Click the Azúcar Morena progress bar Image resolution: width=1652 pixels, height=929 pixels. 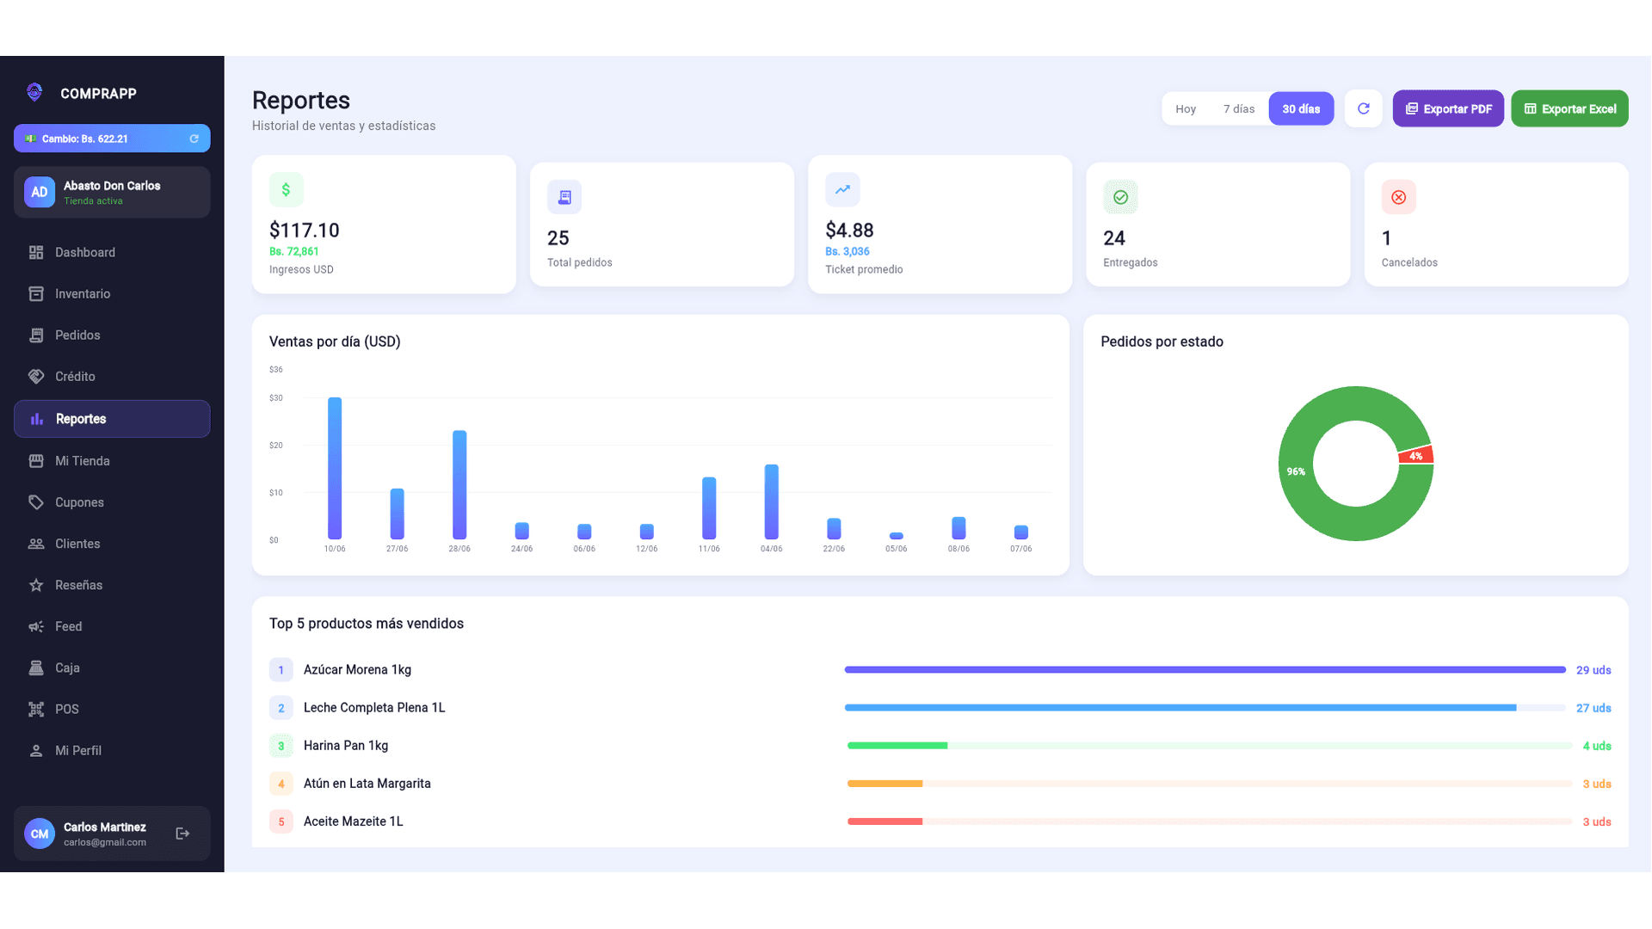pos(1205,669)
